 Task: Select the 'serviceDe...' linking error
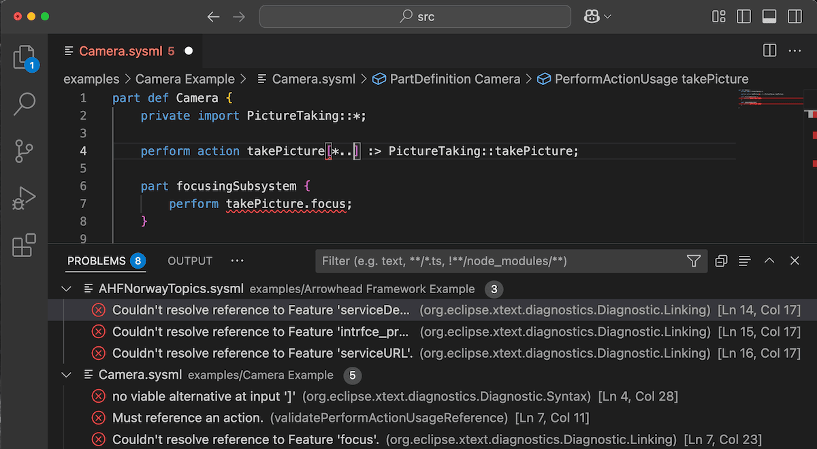tap(432, 310)
